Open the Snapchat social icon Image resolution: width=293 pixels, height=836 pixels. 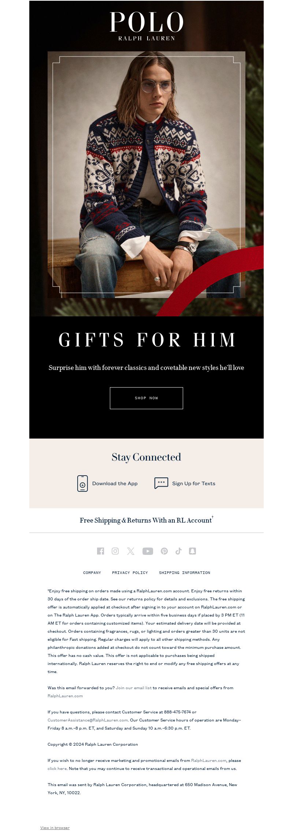192,551
